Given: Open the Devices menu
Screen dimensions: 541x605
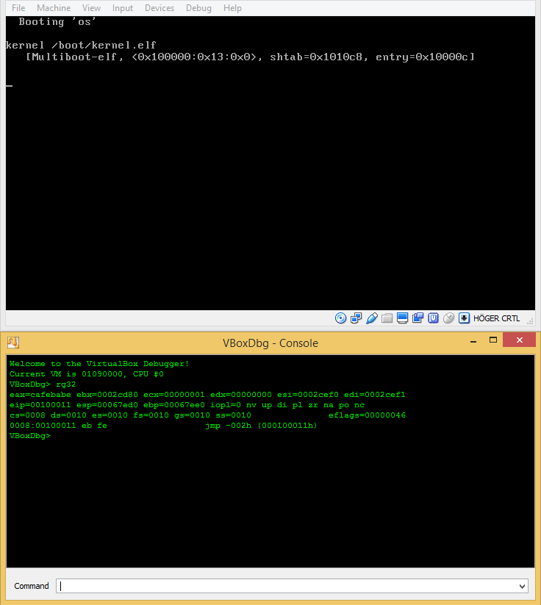Looking at the screenshot, I should coord(160,7).
